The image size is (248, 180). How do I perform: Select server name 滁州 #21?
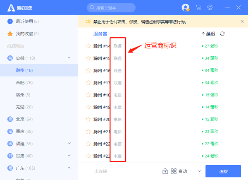102,132
